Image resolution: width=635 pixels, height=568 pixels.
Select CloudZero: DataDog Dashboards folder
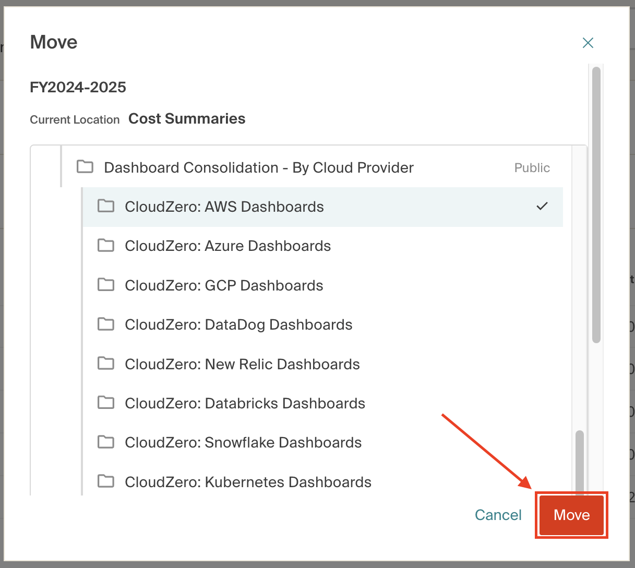[322, 325]
